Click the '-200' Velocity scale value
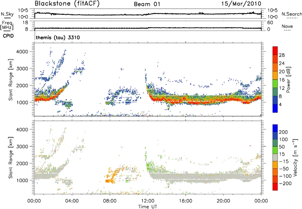This screenshot has width=302, height=209. point(285,183)
